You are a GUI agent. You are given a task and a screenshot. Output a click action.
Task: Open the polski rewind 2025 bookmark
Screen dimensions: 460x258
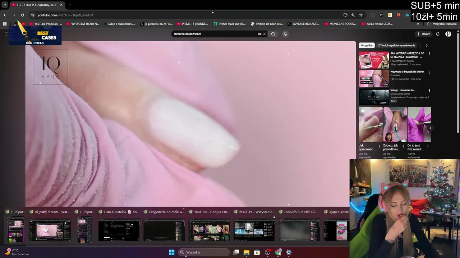point(377,24)
